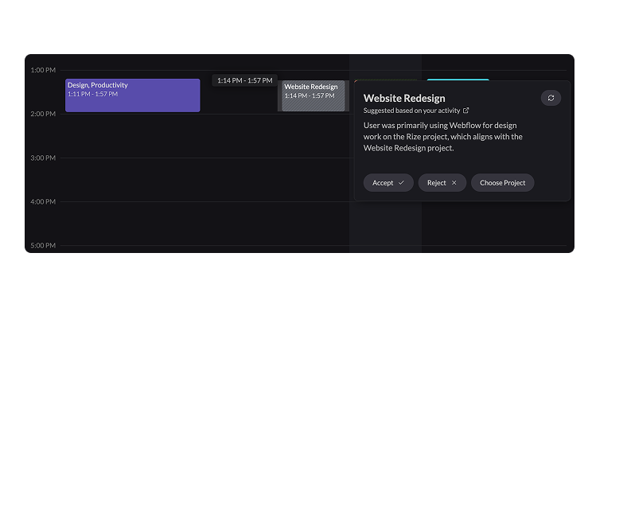Click the 3:00 PM time label
This screenshot has height=506, width=627.
[x=43, y=158]
